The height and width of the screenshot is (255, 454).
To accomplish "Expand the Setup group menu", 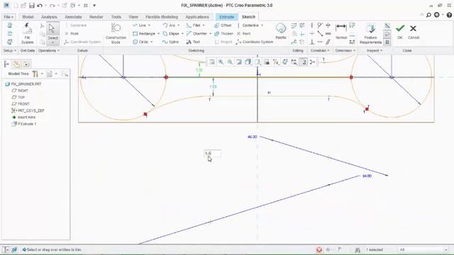I will (x=9, y=50).
